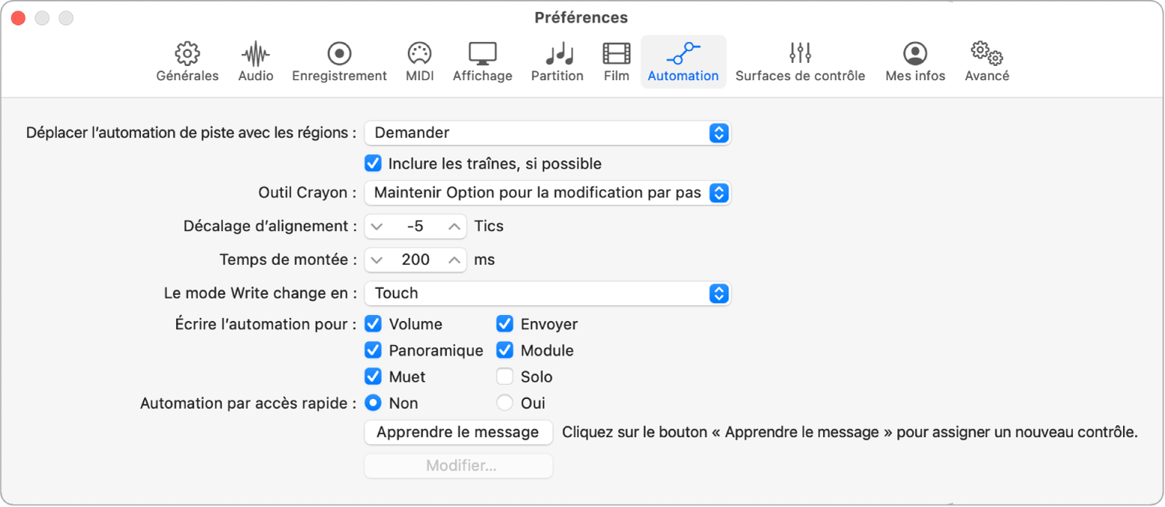Open the Mes infos preferences icon
The width and height of the screenshot is (1165, 507).
click(914, 60)
